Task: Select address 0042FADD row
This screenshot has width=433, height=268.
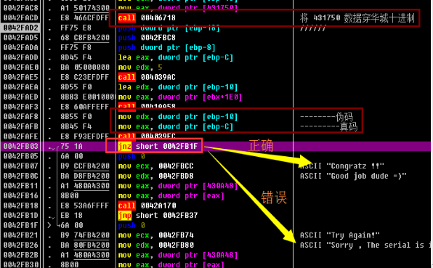Action: click(x=21, y=57)
